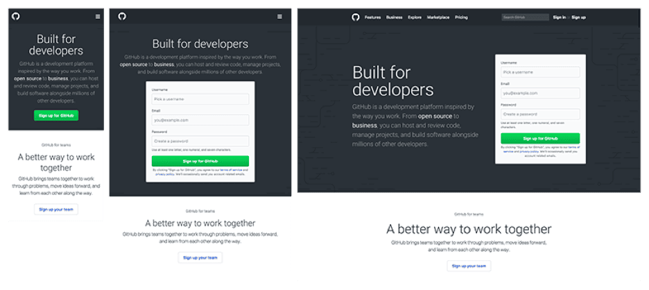Open hamburger menu in tablet layout

click(280, 17)
